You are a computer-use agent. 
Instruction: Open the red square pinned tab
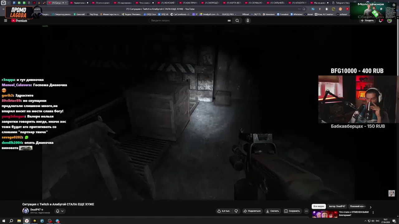tap(34, 3)
